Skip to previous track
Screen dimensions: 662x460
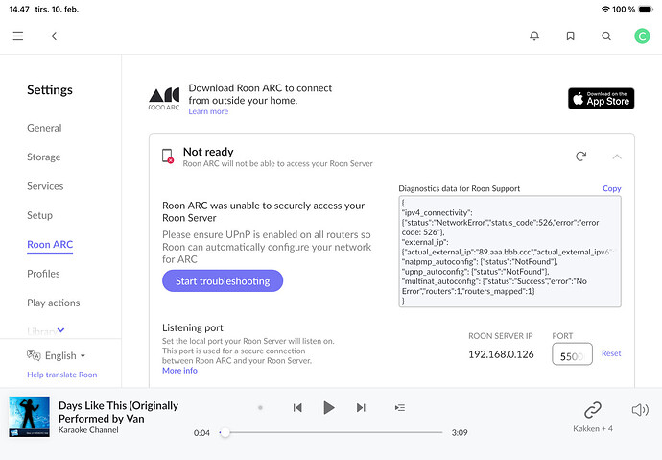click(x=297, y=407)
